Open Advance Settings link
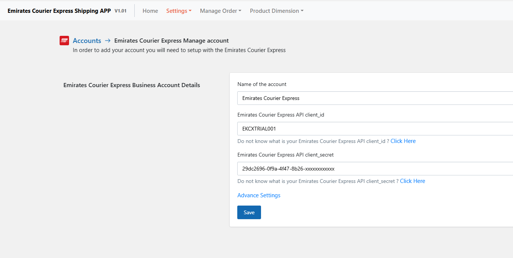The width and height of the screenshot is (513, 258). pos(259,195)
